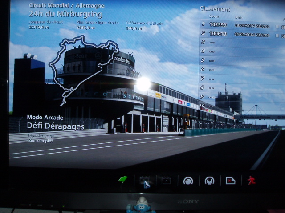Tick the checkbox in ranking row 2
The width and height of the screenshot is (285, 213).
click(277, 34)
